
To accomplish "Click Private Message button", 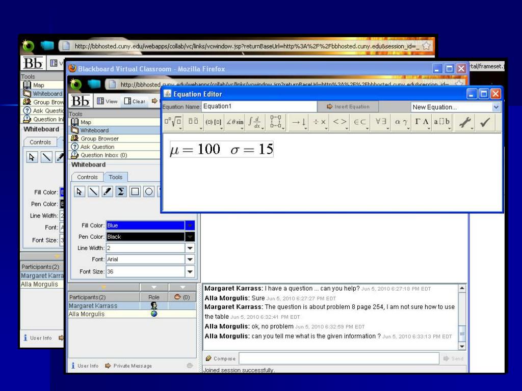I will click(128, 366).
